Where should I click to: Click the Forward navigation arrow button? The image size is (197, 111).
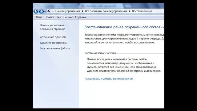point(41,11)
